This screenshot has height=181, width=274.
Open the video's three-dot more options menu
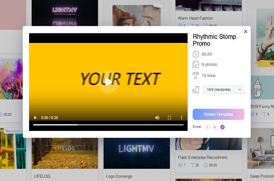click(x=182, y=117)
